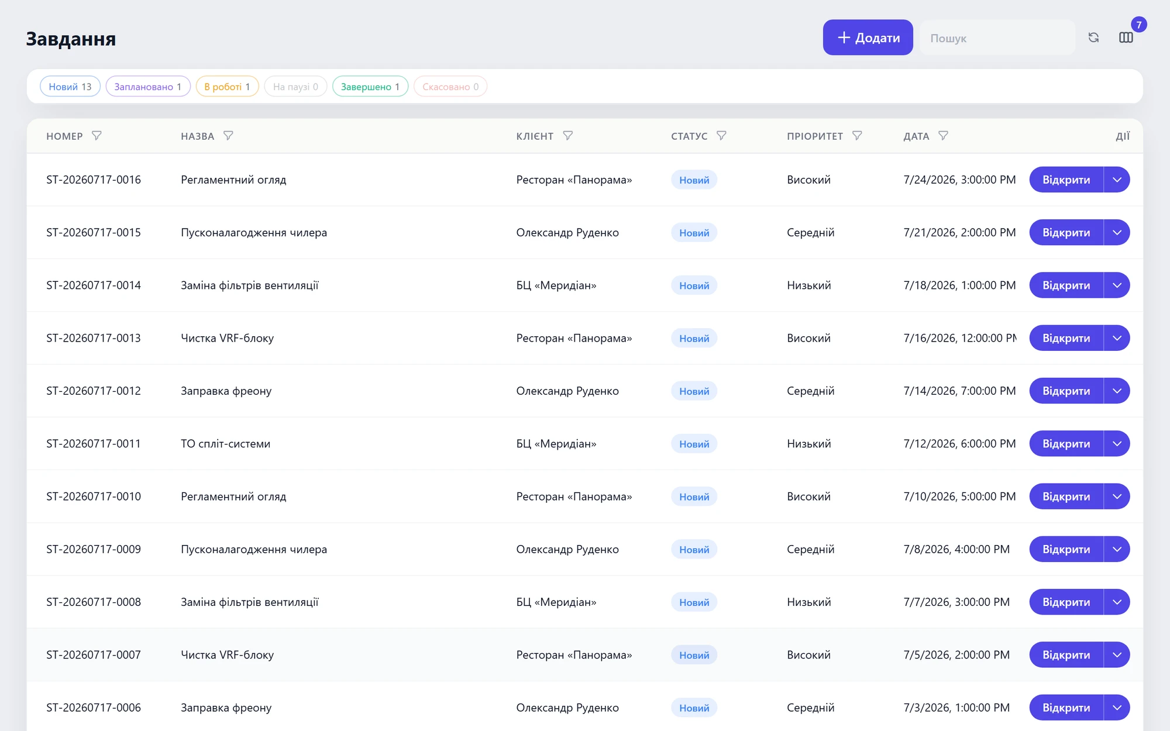Expand actions dropdown for task ST-20260717-0009
This screenshot has width=1170, height=731.
click(1117, 549)
